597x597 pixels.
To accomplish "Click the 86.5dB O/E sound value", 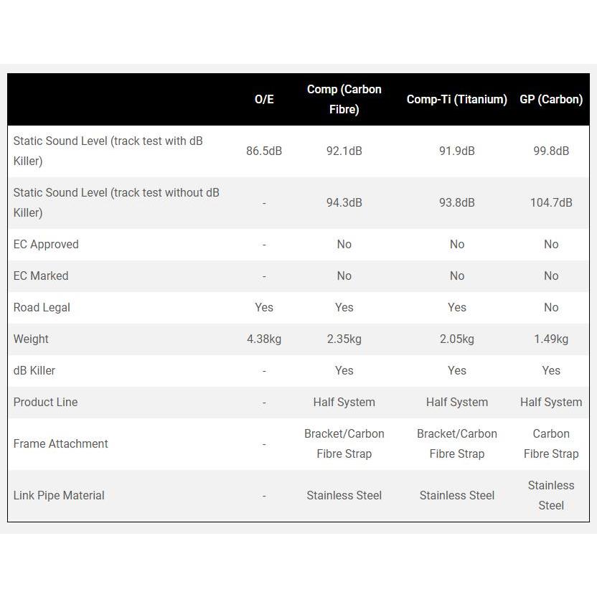I will coord(264,151).
